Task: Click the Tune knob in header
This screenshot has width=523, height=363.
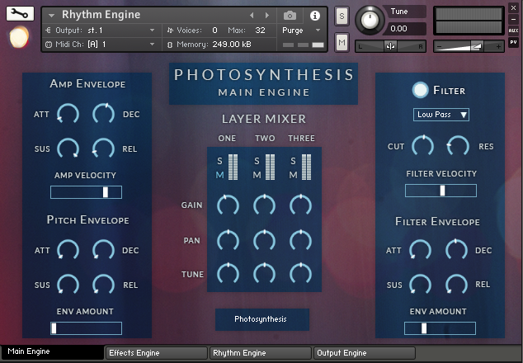Action: 370,20
